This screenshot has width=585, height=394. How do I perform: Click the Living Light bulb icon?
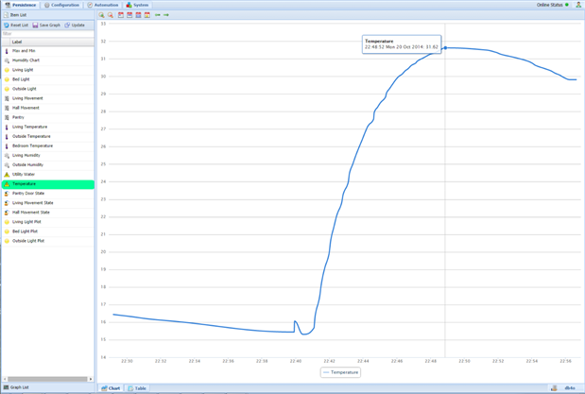pyautogui.click(x=7, y=70)
